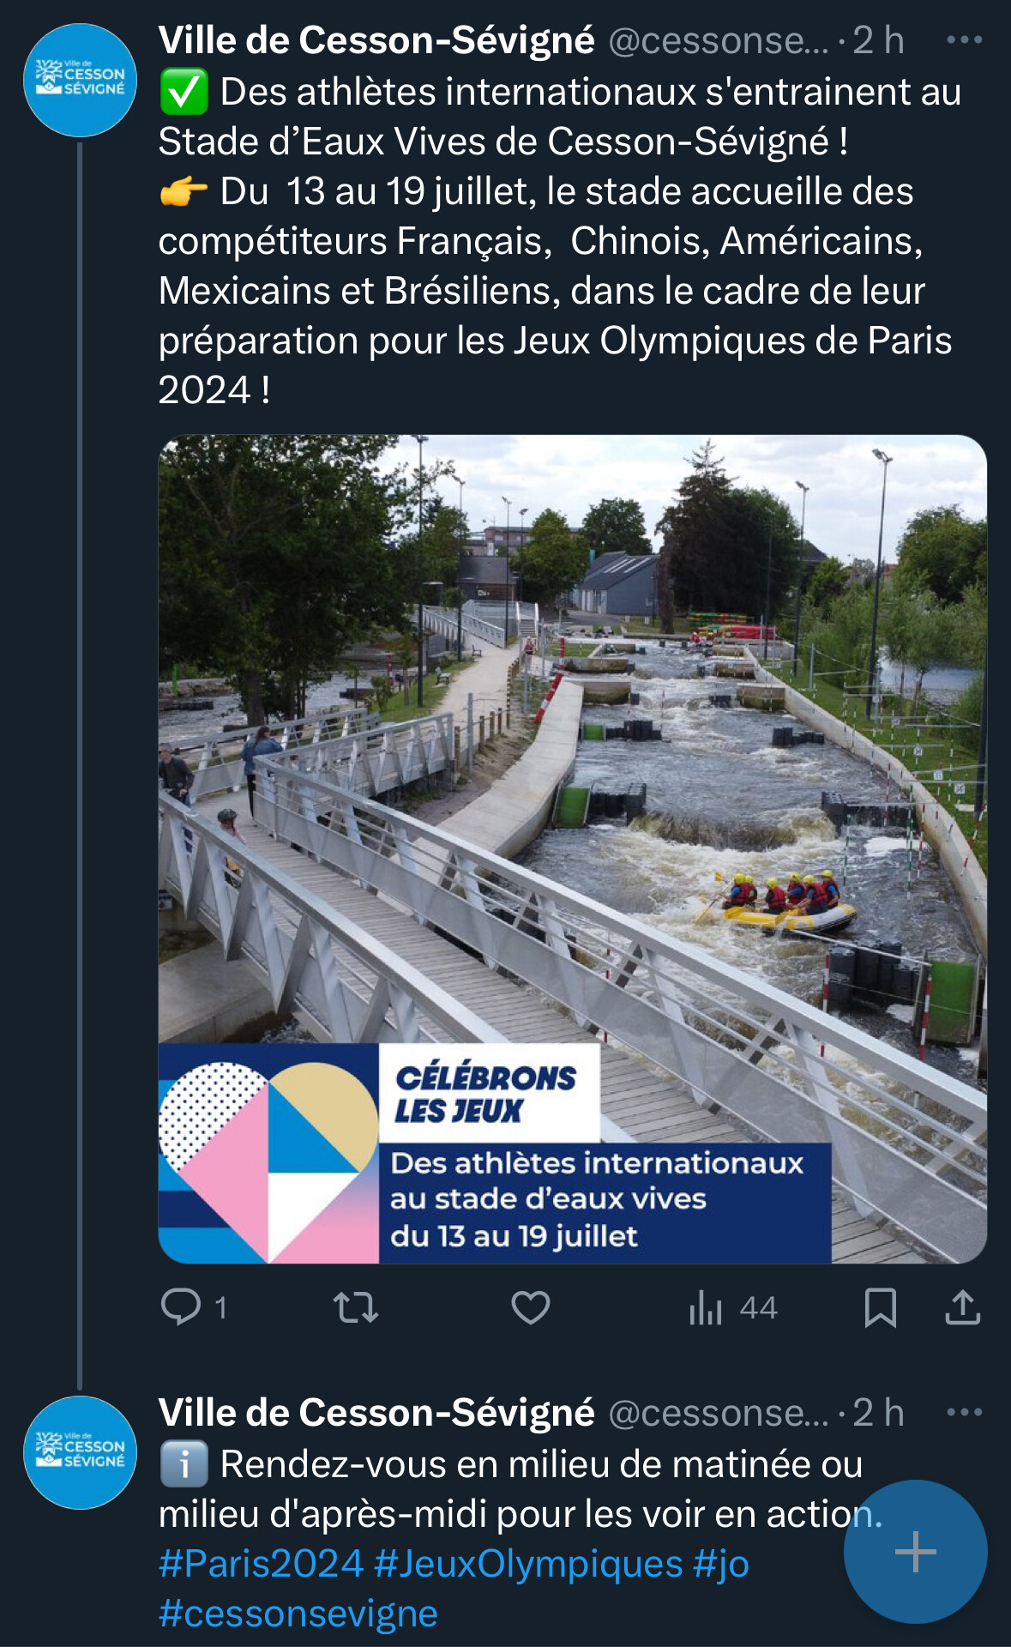1011x1647 pixels.
Task: Open the first tweet's 2 h timestamp
Action: click(x=878, y=40)
